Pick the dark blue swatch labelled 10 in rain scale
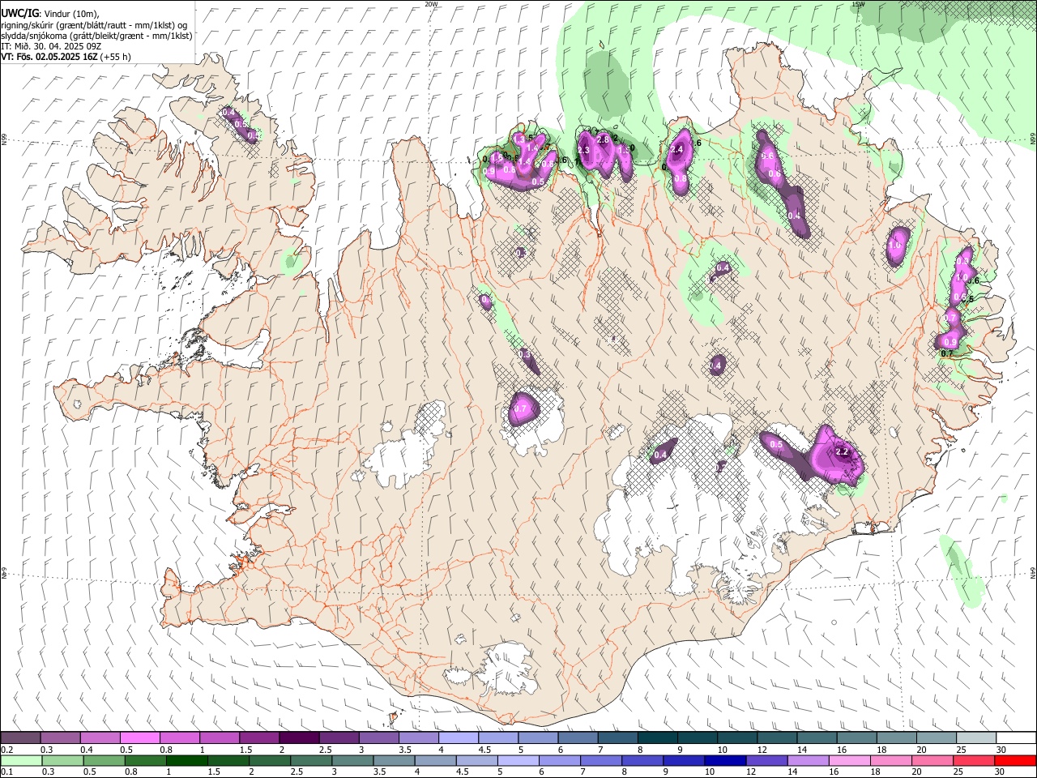1037x778 pixels. click(725, 760)
